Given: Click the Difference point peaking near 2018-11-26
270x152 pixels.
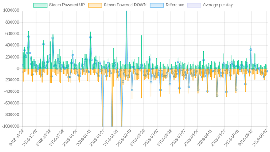Looking at the screenshot, I should (x=29, y=37).
